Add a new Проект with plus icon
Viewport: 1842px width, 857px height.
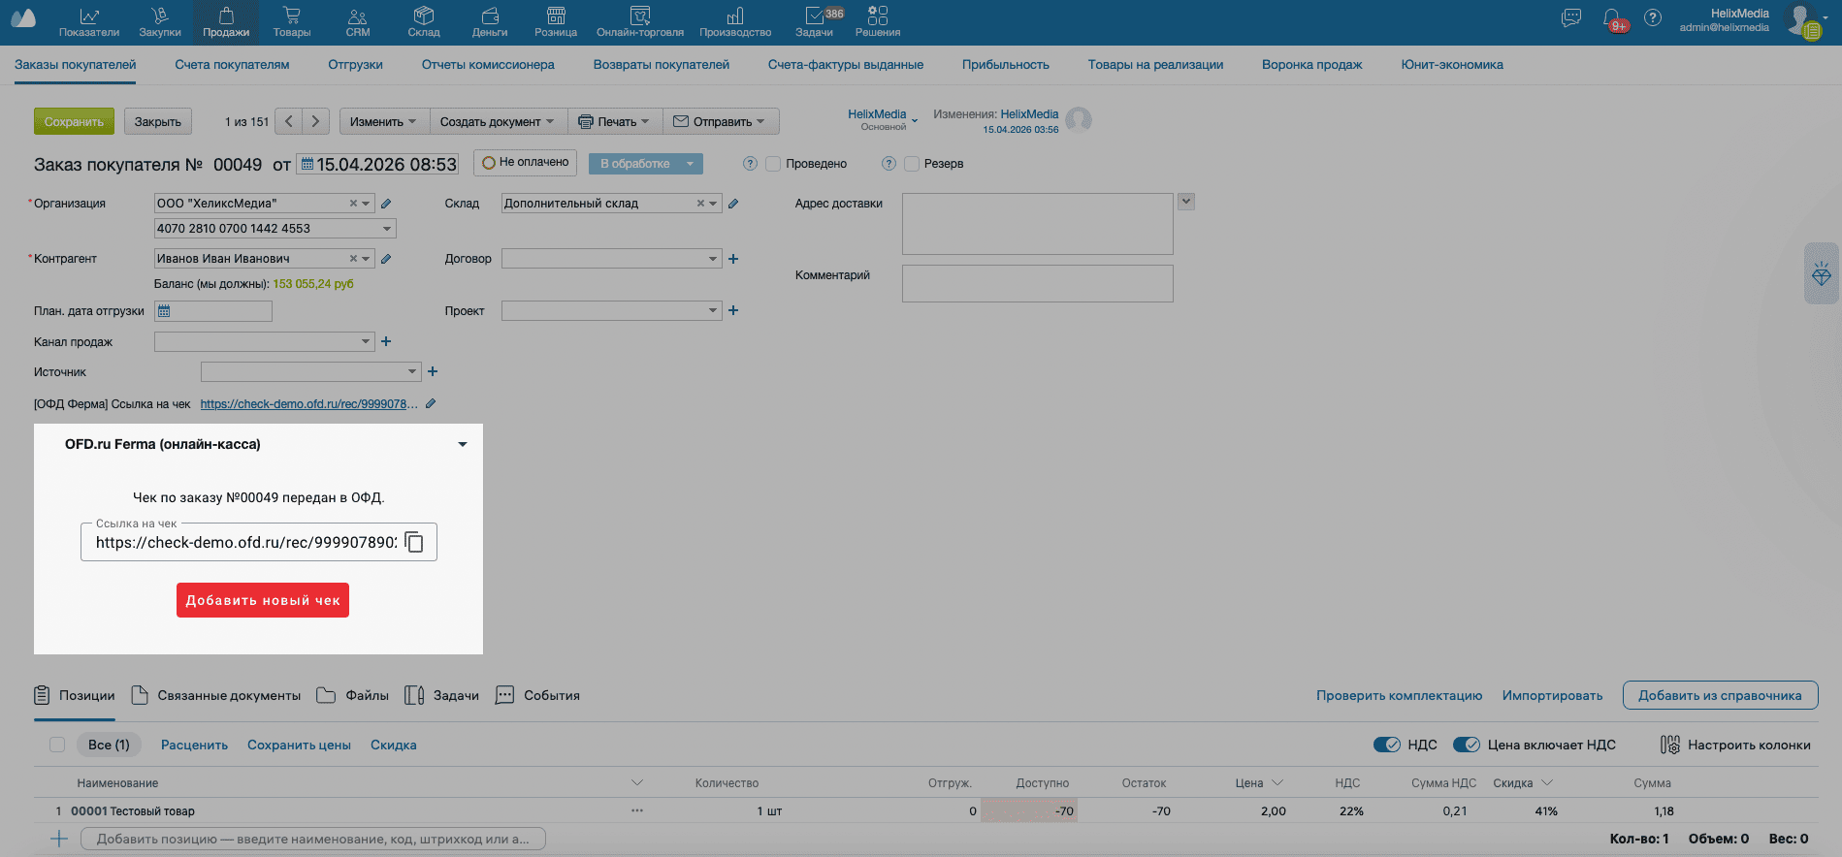pos(733,310)
